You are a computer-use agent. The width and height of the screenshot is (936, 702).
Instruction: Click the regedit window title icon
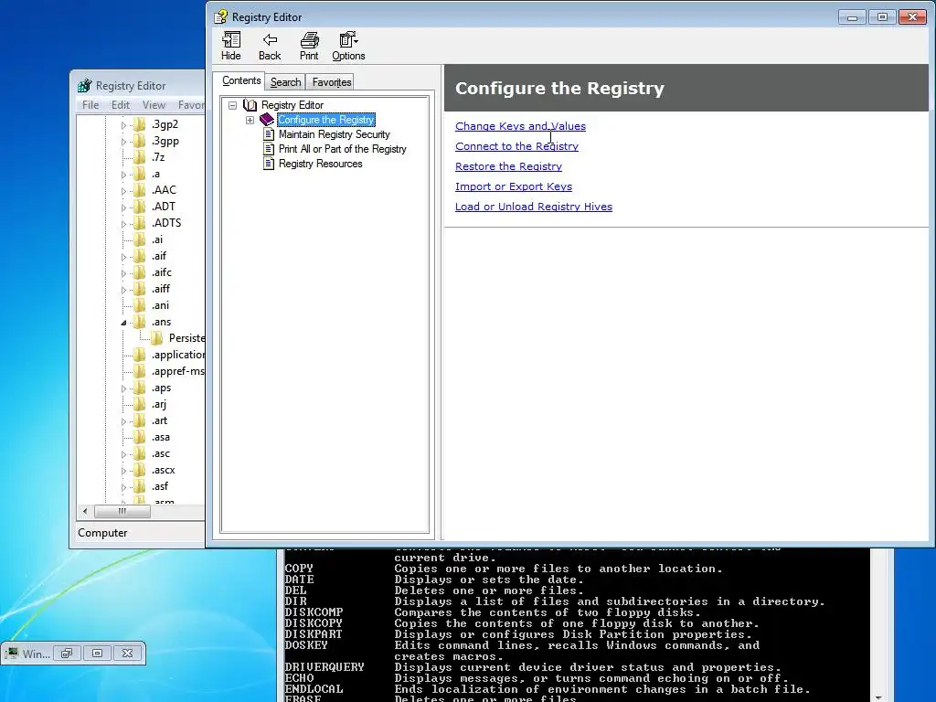[85, 85]
